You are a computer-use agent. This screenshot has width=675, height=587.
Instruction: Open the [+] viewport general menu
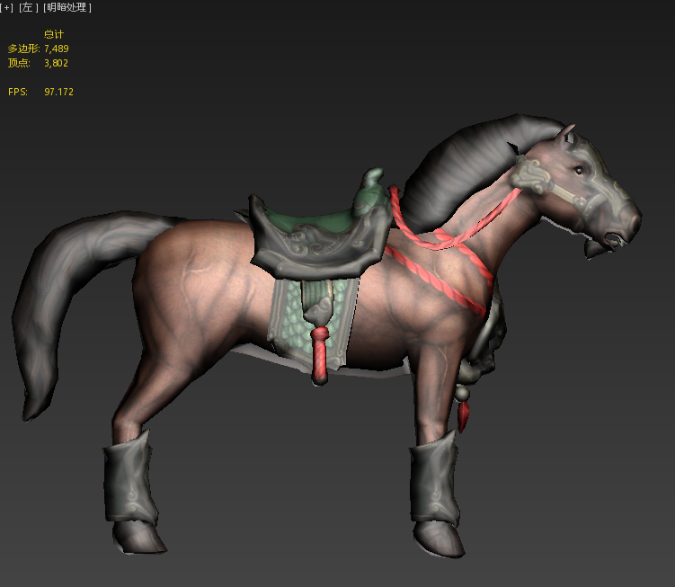[x=6, y=7]
